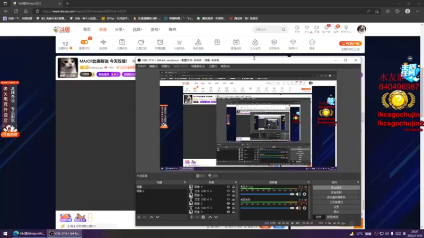Move source up in Sources panel
This screenshot has width=424, height=238.
210,217
